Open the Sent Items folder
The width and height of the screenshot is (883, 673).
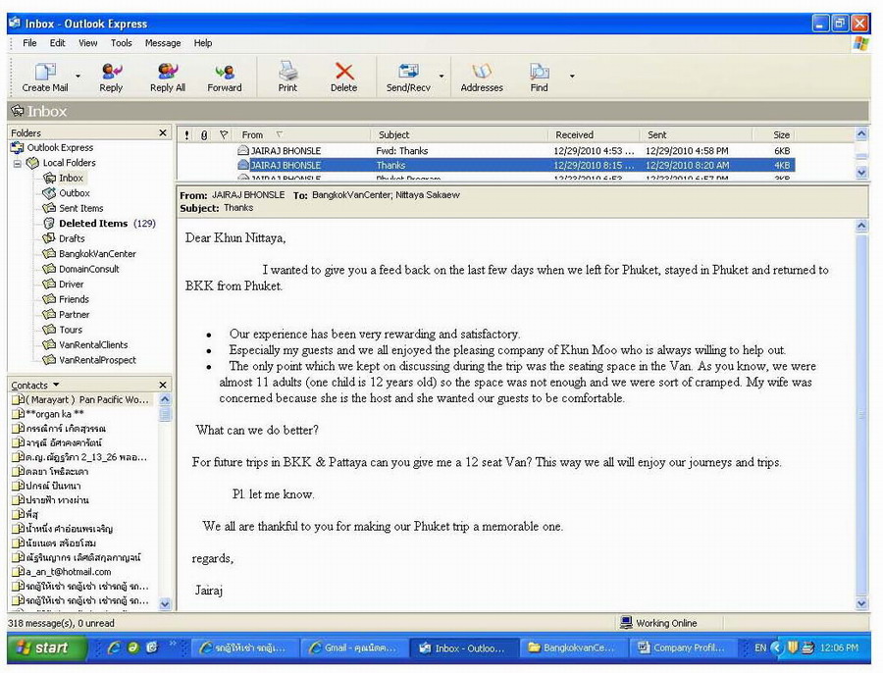pyautogui.click(x=80, y=208)
